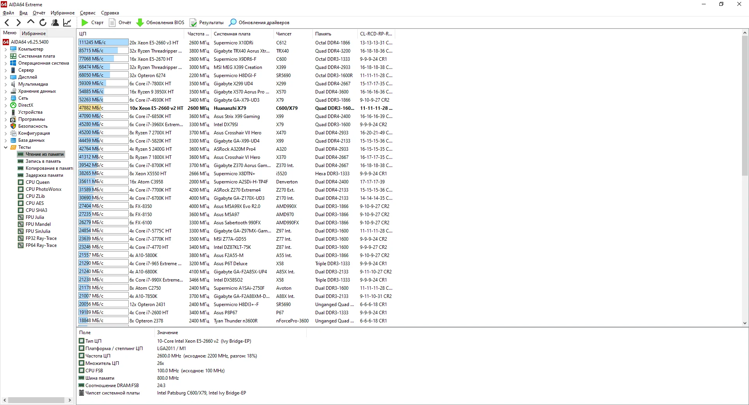Image resolution: width=749 pixels, height=405 pixels.
Task: Sort by the ЦП column header
Action: coord(131,34)
